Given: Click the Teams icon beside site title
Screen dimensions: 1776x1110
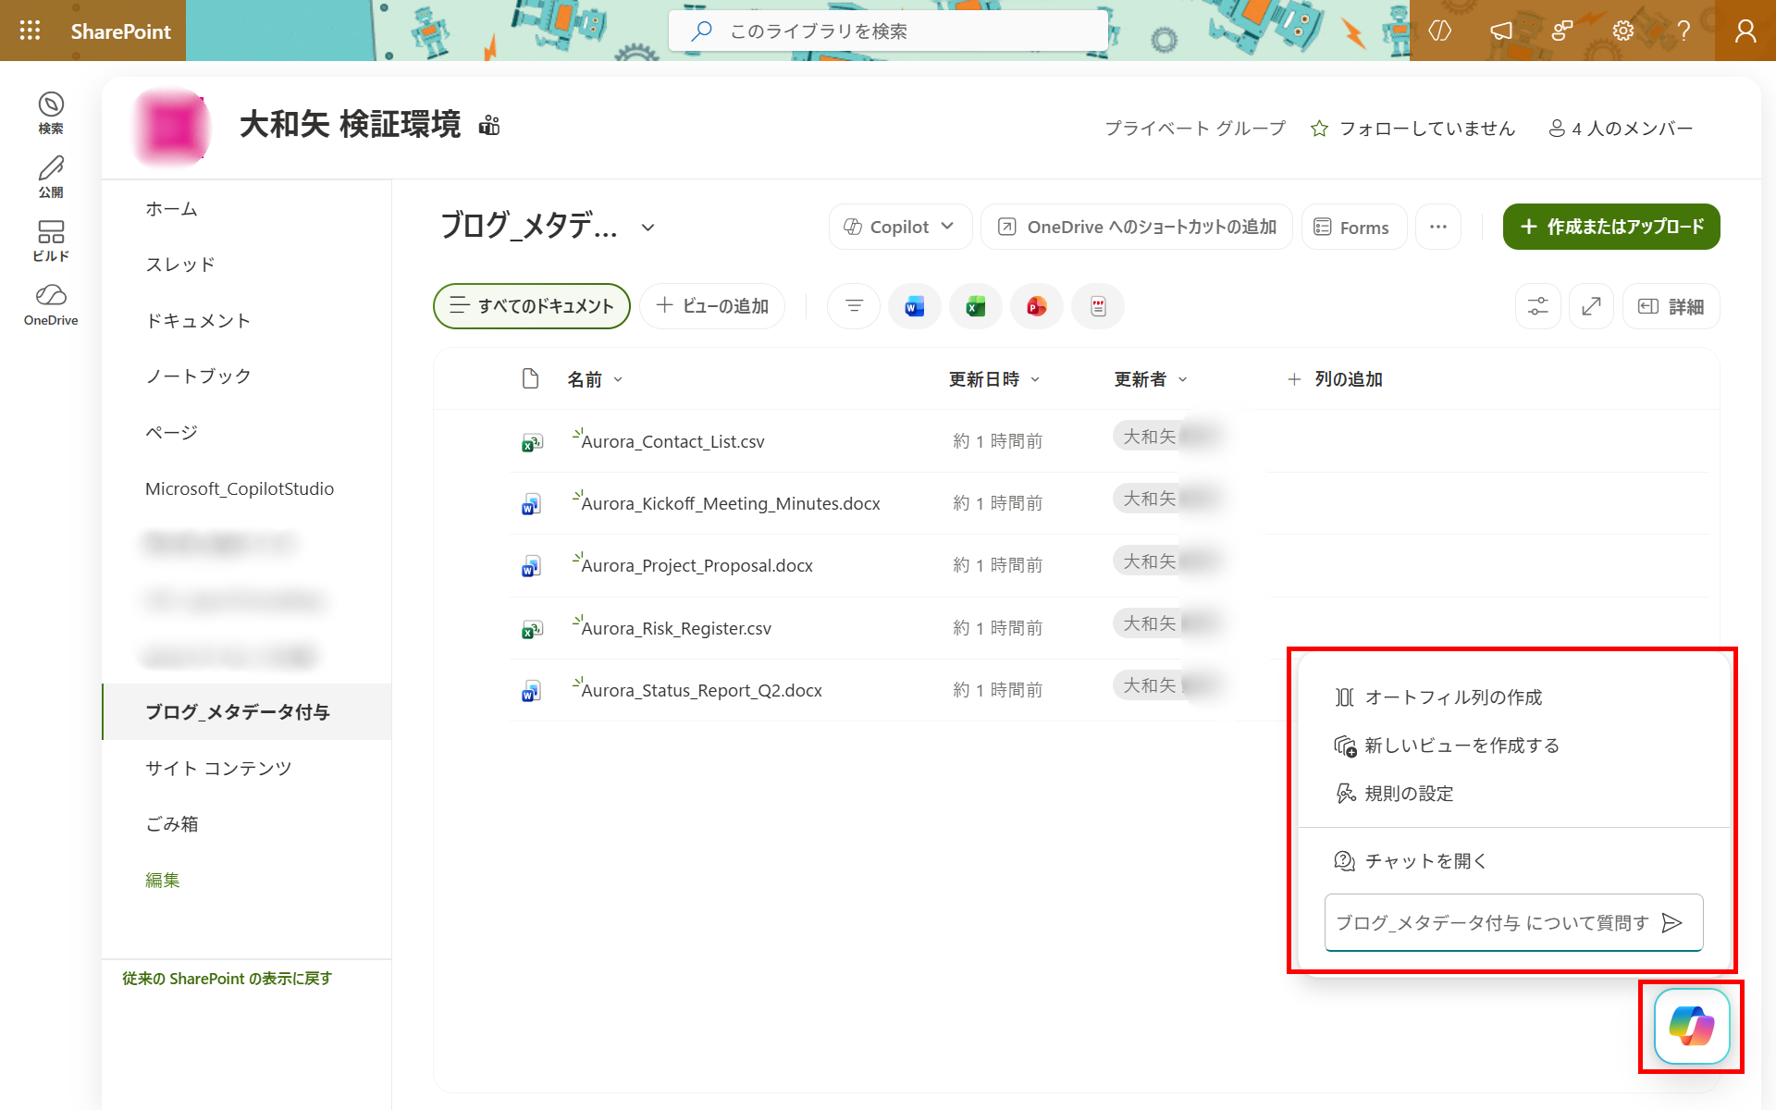Looking at the screenshot, I should [x=489, y=126].
